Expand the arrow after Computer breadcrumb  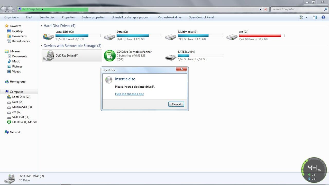coord(42,9)
